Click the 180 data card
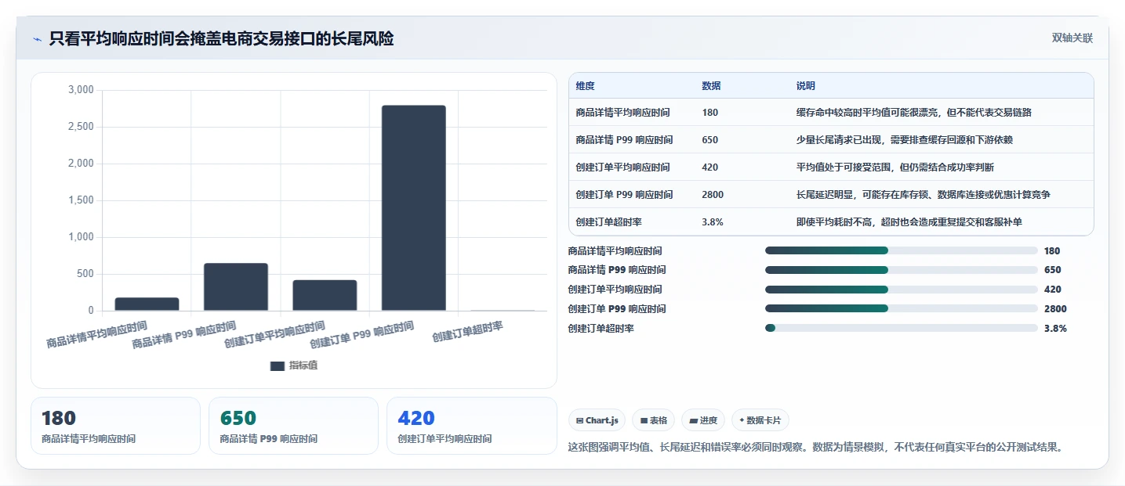Image resolution: width=1125 pixels, height=486 pixels. tap(116, 426)
